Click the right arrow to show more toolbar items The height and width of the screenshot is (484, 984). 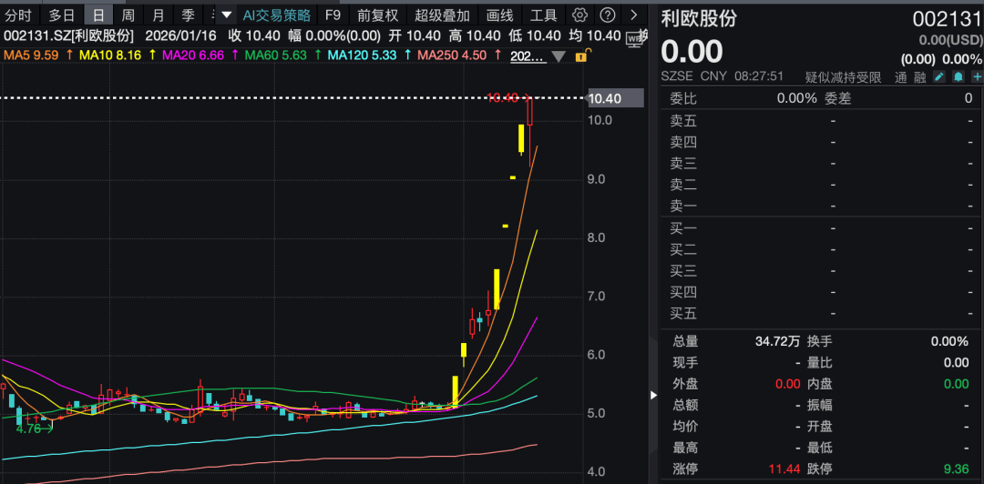[634, 15]
